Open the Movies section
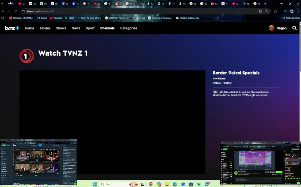Viewport: 301px width, 187px height. tap(45, 28)
